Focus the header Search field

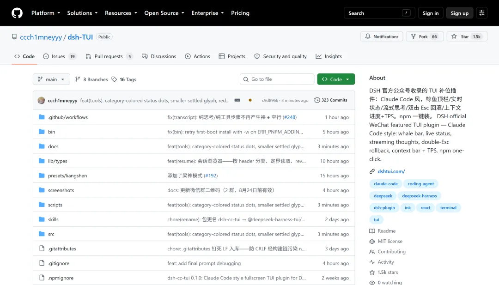[x=379, y=13]
